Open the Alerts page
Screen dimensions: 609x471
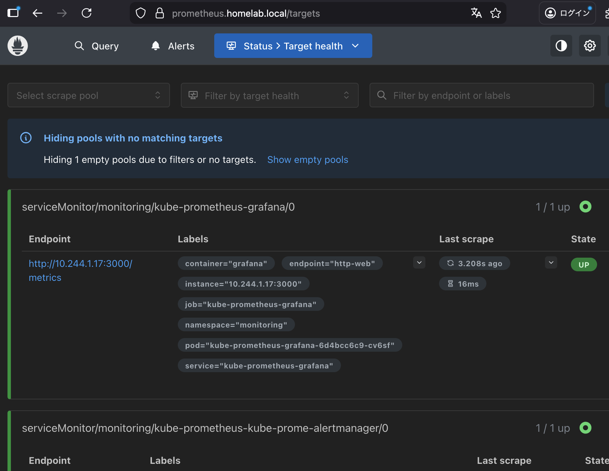[173, 46]
